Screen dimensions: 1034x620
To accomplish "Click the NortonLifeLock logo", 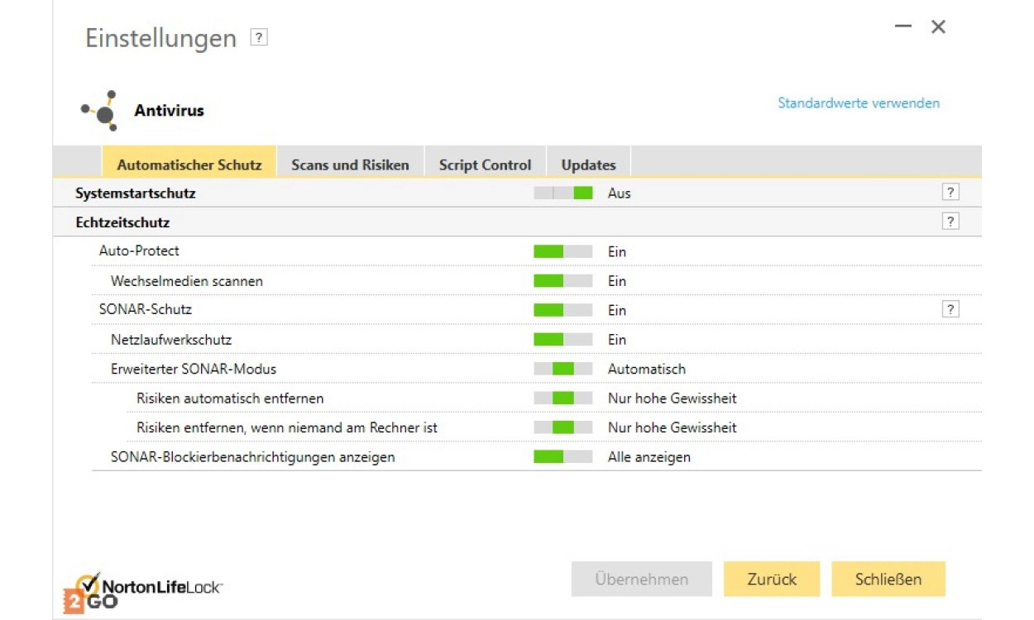I will tap(144, 589).
